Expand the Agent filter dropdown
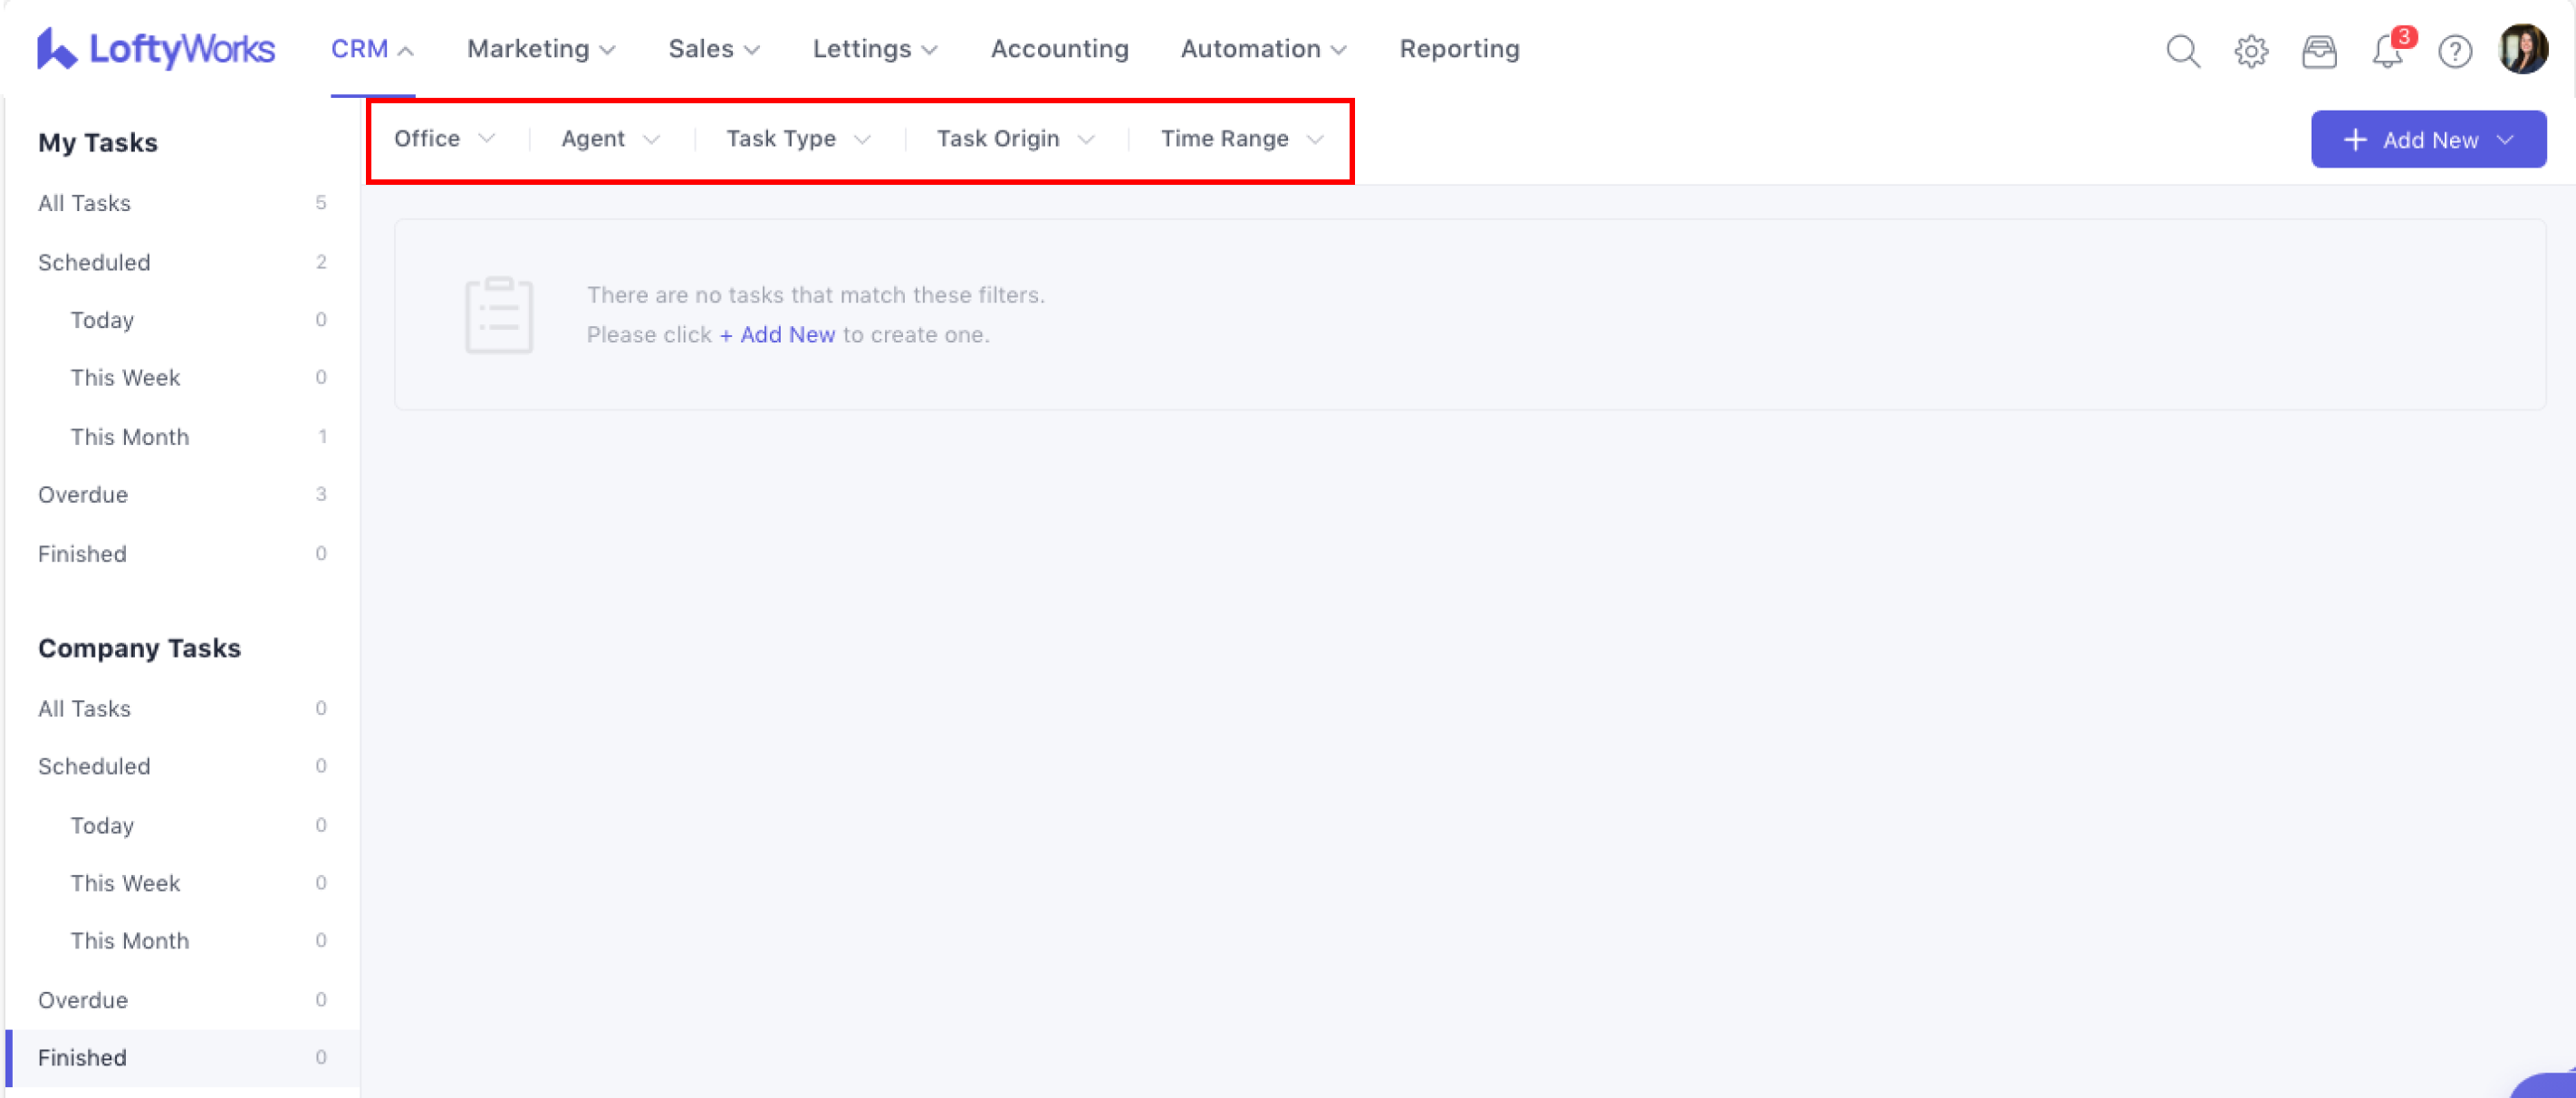Viewport: 2576px width, 1098px height. pyautogui.click(x=610, y=139)
